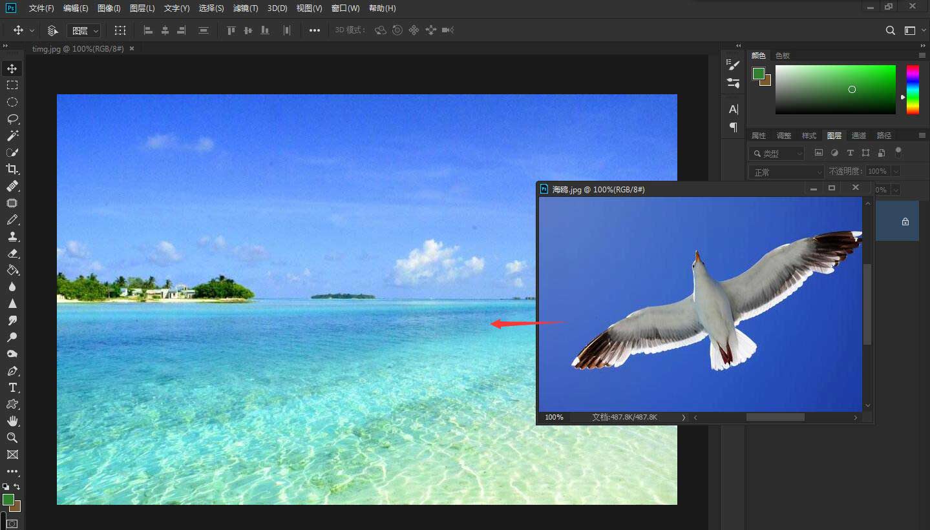Select the Magic Wand tool

12,136
